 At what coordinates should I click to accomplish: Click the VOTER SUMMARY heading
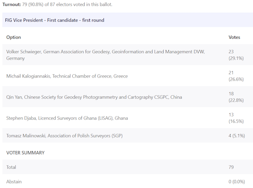tap(25, 153)
